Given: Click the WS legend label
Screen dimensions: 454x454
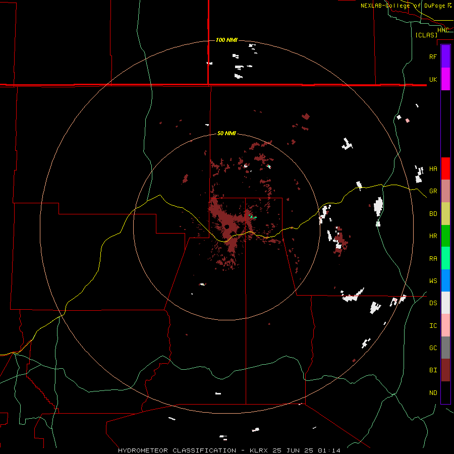Looking at the screenshot, I should [x=433, y=281].
